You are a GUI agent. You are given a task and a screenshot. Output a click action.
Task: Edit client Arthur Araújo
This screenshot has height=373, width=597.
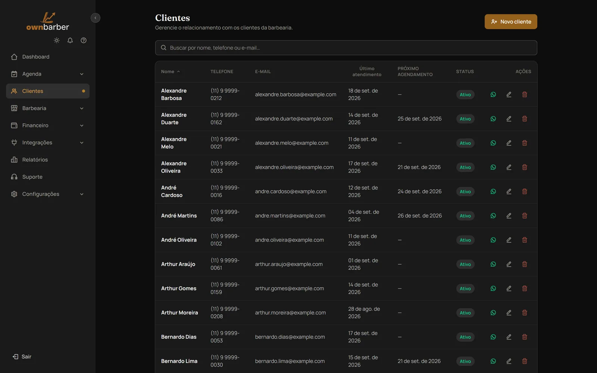click(509, 264)
